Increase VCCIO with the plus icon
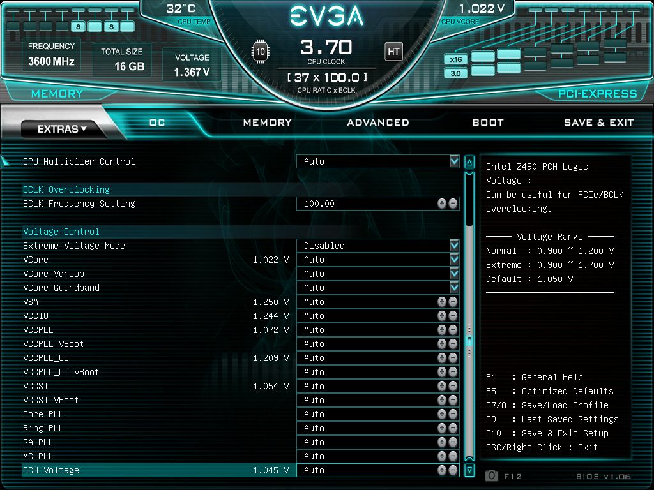This screenshot has width=654, height=490. [x=442, y=316]
